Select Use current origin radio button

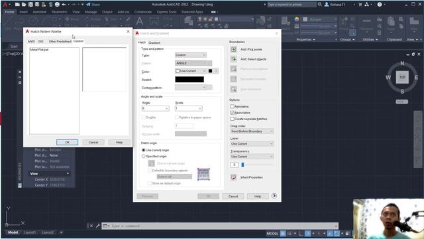pos(144,150)
